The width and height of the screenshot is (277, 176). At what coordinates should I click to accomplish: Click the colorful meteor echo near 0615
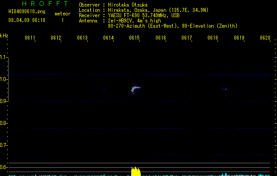click(x=135, y=89)
